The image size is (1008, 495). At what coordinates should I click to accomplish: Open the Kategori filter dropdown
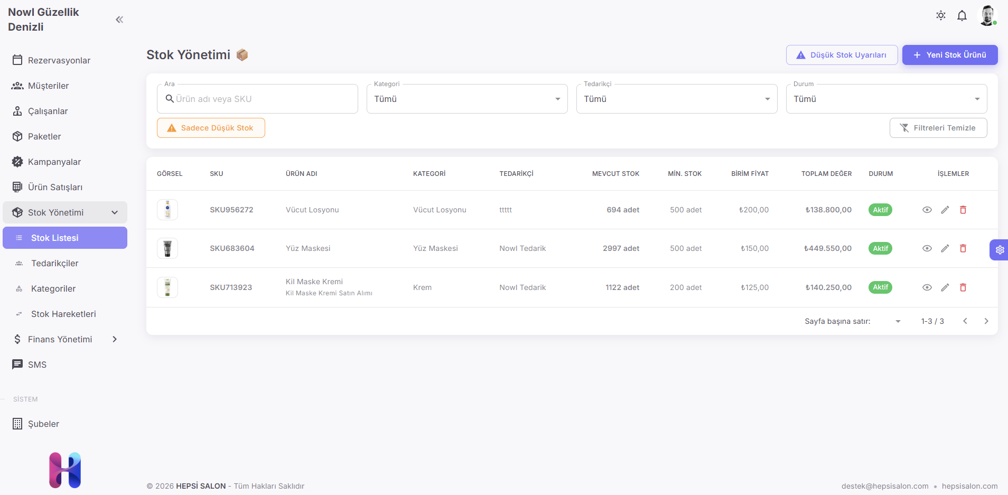[x=466, y=99]
